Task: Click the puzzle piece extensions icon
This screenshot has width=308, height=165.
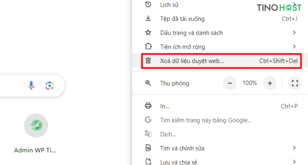Action: pos(148,47)
